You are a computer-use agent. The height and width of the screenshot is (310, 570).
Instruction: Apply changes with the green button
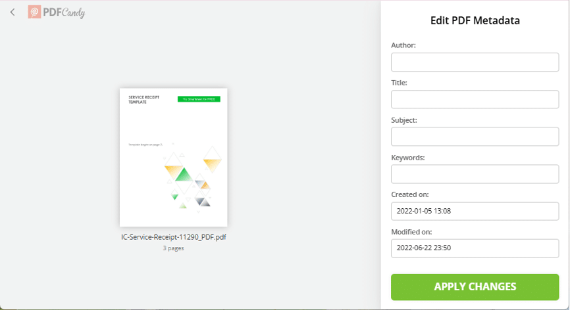(x=475, y=287)
